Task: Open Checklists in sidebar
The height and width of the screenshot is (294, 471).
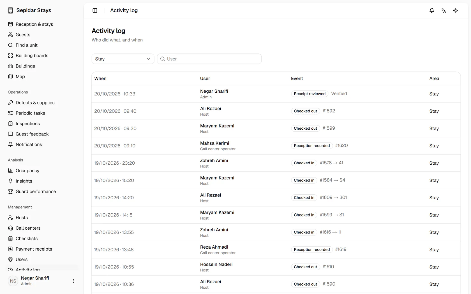Action: [x=42, y=239]
